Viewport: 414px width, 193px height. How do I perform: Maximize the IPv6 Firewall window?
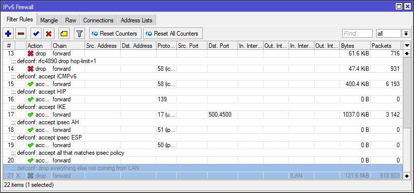tap(399, 6)
